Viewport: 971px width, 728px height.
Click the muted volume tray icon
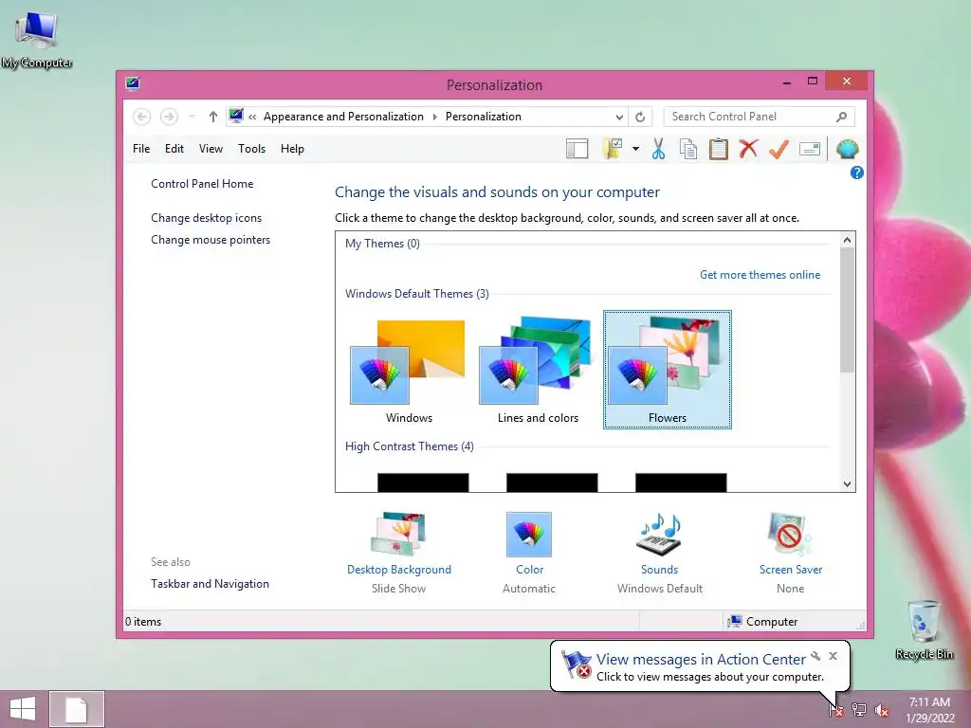(x=881, y=710)
